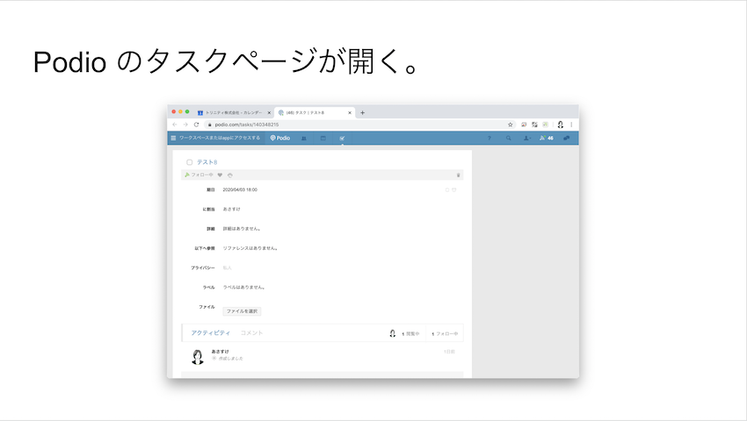Open the Podio chat bubbles icon
The image size is (747, 421).
pyautogui.click(x=567, y=138)
